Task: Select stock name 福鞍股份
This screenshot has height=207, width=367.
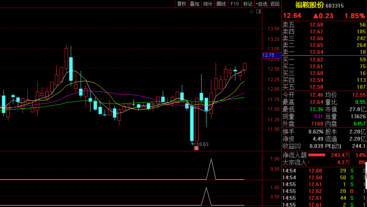Action: [309, 5]
